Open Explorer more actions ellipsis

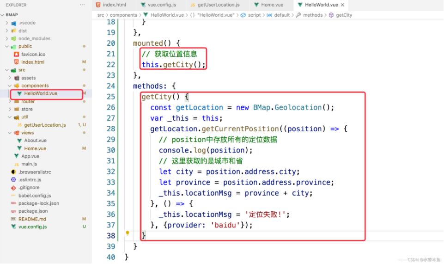pyautogui.click(x=82, y=5)
